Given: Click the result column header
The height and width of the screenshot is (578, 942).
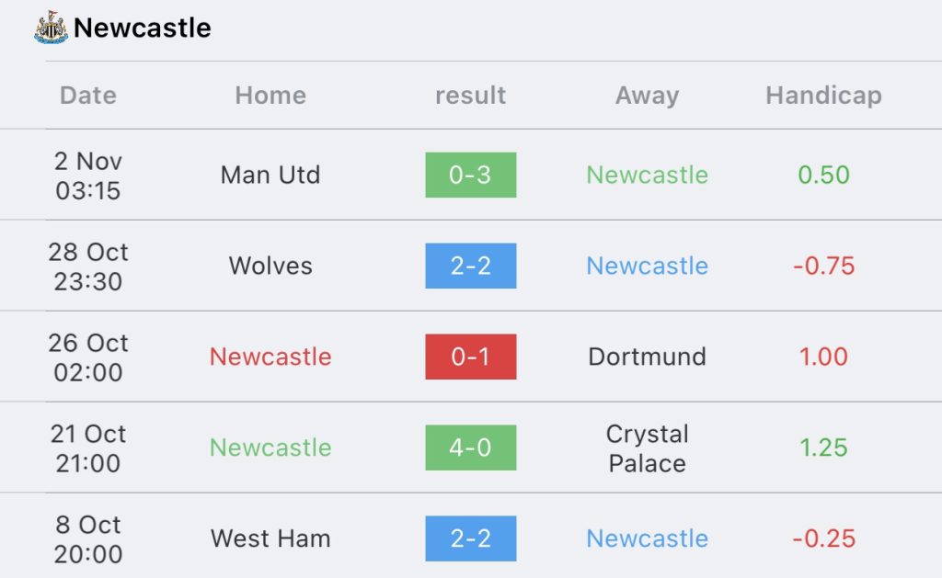Looking at the screenshot, I should 471,96.
